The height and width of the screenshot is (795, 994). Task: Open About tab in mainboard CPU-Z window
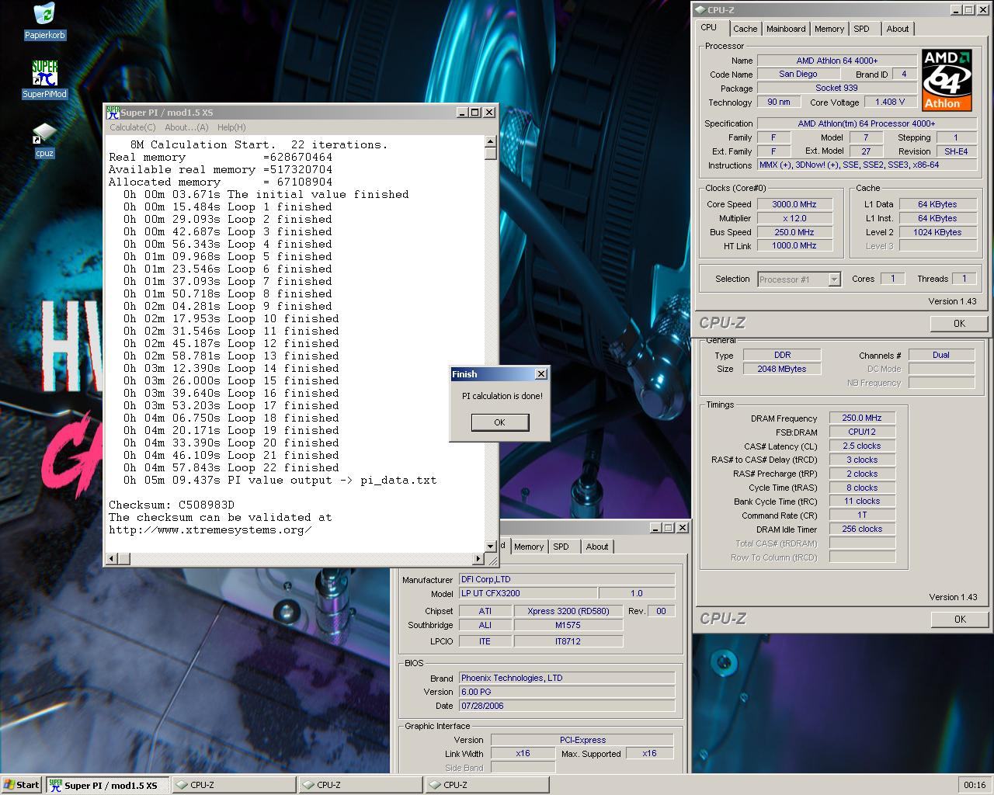(597, 547)
